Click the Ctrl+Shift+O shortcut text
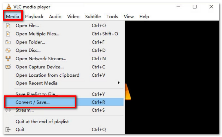Viewport: 222px width, 137px height. tap(105, 34)
